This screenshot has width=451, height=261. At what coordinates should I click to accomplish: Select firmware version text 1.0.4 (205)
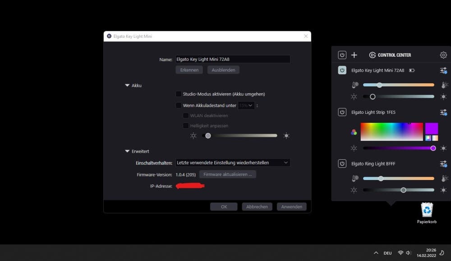coord(186,175)
